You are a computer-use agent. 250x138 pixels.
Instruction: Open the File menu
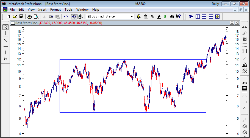12,10
